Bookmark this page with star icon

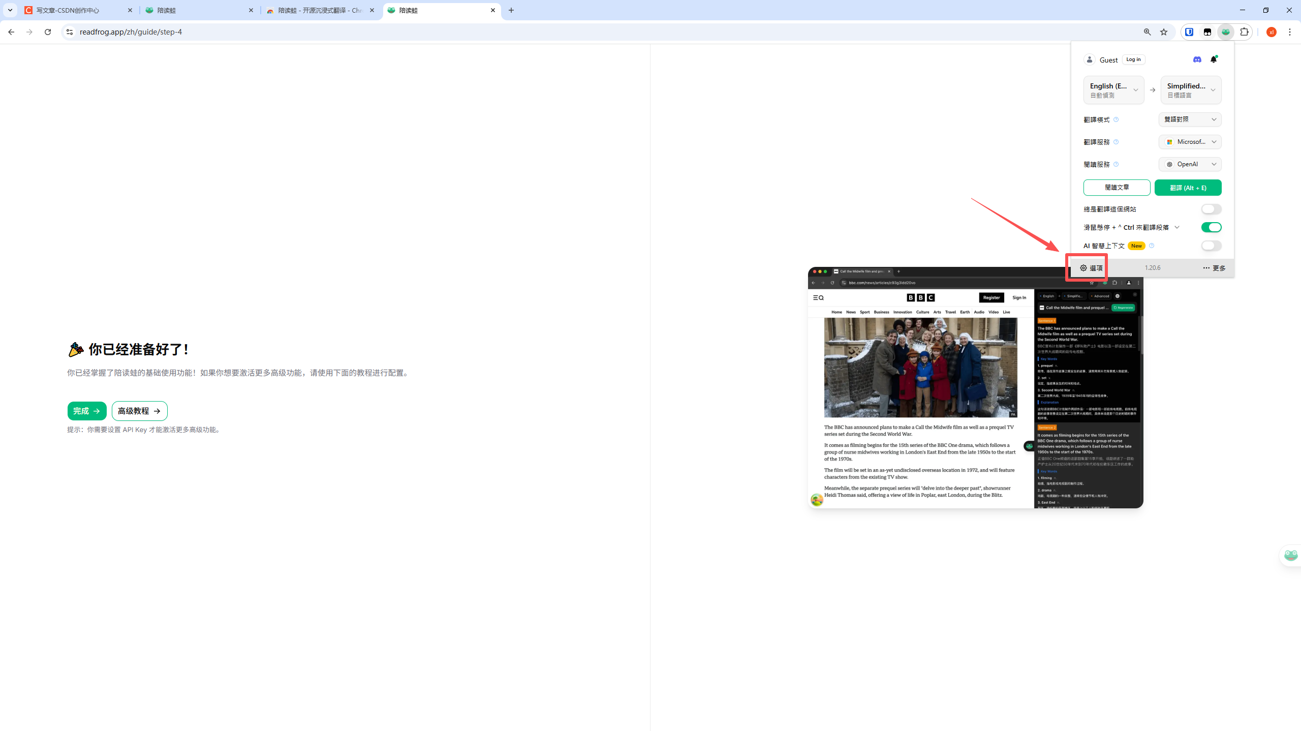(x=1164, y=32)
